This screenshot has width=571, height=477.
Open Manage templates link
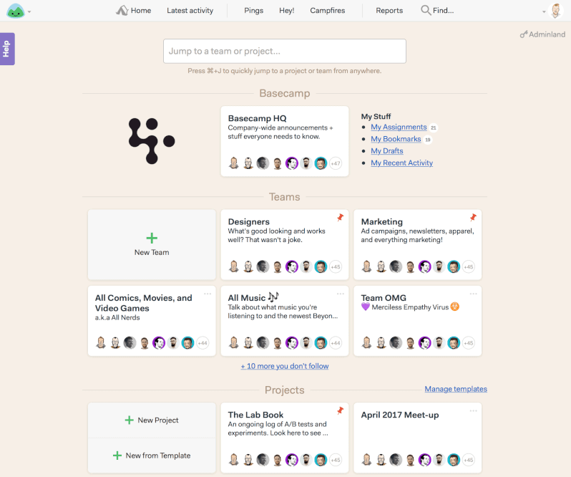click(x=456, y=389)
